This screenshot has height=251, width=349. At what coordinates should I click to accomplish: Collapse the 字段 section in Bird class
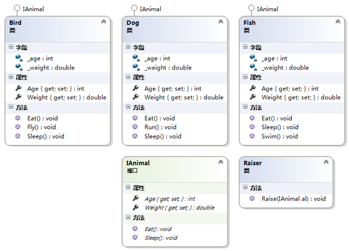[x=11, y=47]
